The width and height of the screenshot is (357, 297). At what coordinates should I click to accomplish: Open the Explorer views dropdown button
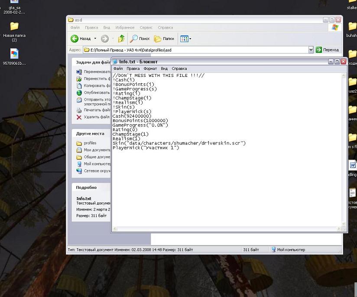pos(185,39)
